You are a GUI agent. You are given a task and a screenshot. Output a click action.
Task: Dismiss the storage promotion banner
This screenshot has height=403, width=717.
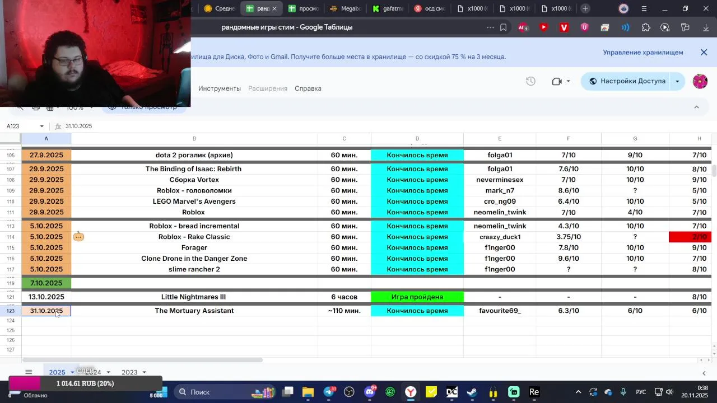[704, 52]
